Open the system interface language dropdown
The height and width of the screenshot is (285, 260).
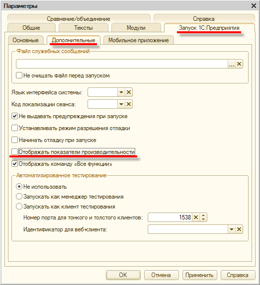(x=121, y=92)
